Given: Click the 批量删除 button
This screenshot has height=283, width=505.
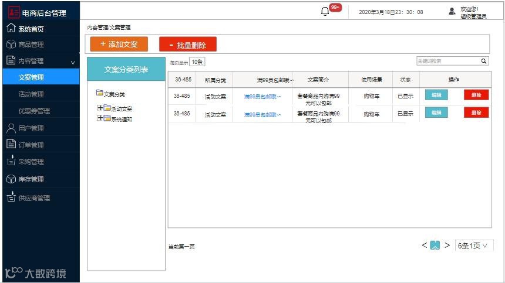Looking at the screenshot, I should click(x=188, y=44).
